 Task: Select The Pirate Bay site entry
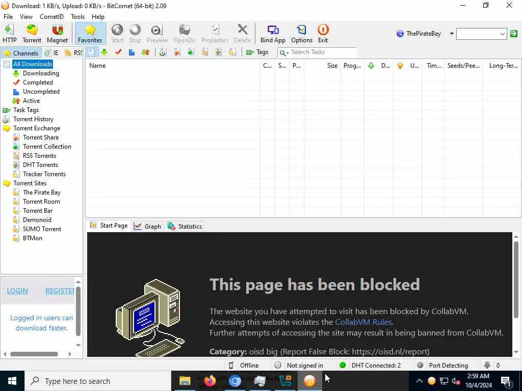tap(42, 192)
